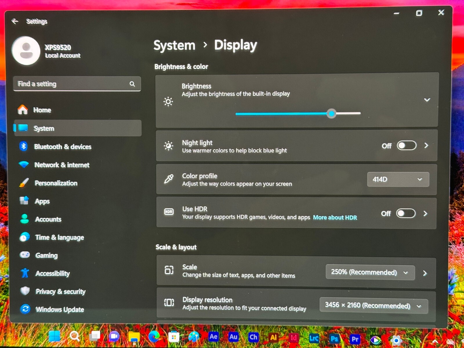Image resolution: width=464 pixels, height=348 pixels.
Task: Launch Photoshop from taskbar
Action: coord(334,339)
